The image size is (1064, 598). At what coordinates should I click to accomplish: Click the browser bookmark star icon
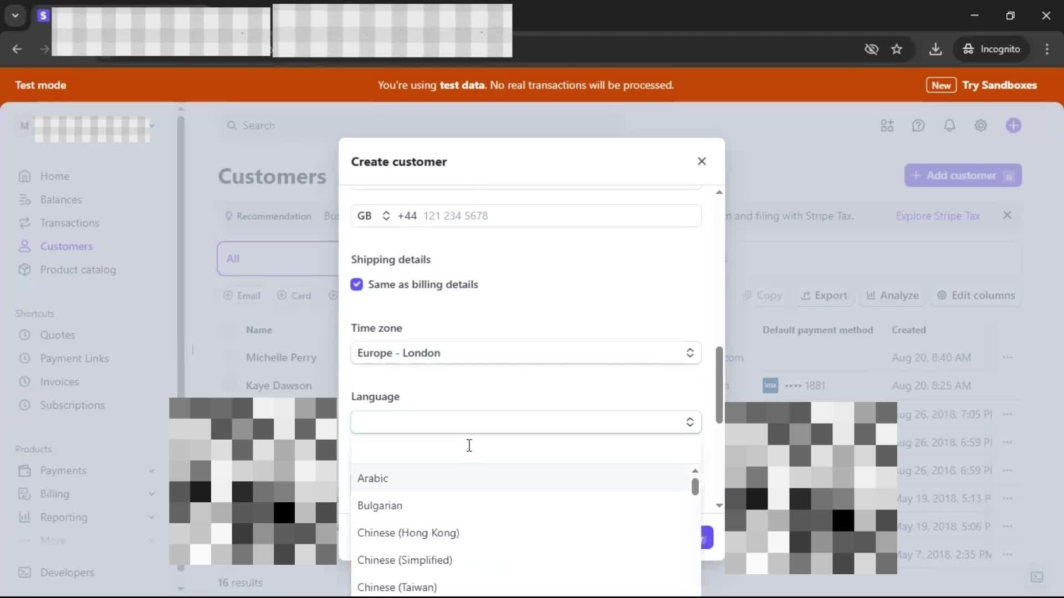(x=897, y=49)
